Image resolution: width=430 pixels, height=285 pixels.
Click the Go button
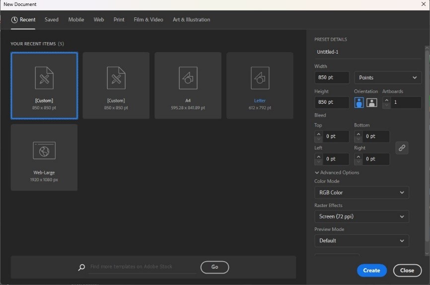[x=215, y=267]
